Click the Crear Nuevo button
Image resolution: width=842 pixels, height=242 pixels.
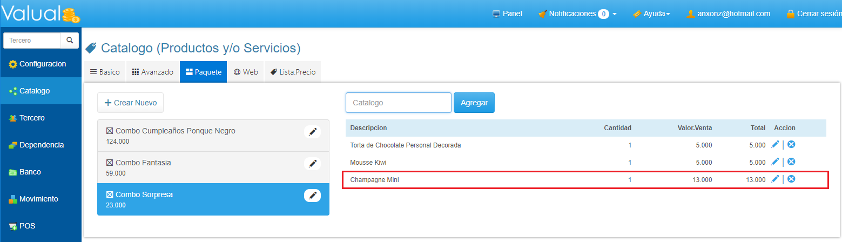pos(130,103)
